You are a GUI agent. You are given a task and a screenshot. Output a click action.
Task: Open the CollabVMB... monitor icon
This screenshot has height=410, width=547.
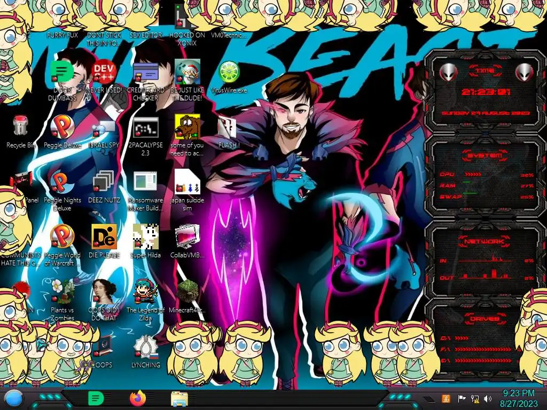[x=187, y=236]
